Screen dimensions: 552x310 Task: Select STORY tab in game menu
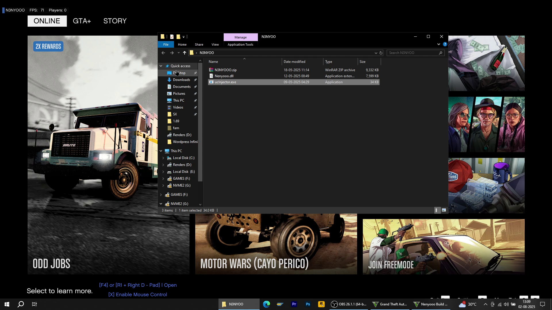tap(115, 21)
